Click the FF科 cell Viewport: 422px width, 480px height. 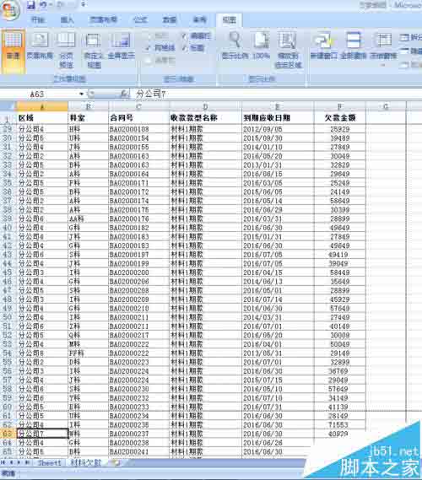[x=88, y=353]
